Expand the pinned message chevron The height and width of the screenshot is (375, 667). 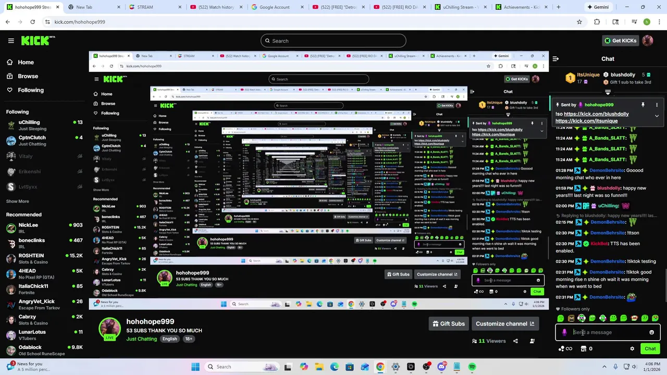pos(657,116)
